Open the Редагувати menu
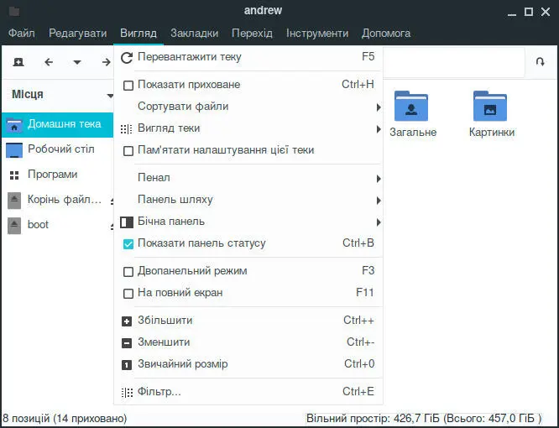Image resolution: width=559 pixels, height=428 pixels. click(x=77, y=34)
